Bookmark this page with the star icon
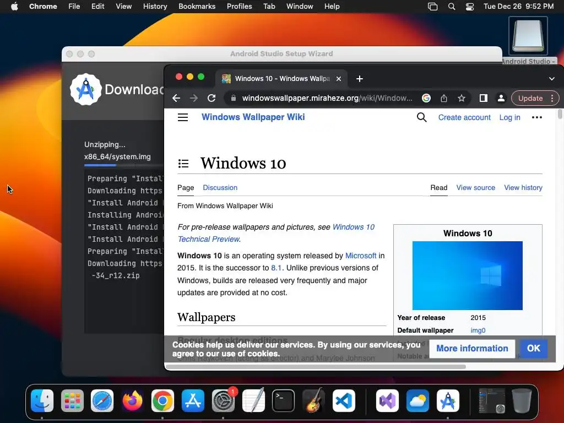This screenshot has height=423, width=564. [x=462, y=98]
